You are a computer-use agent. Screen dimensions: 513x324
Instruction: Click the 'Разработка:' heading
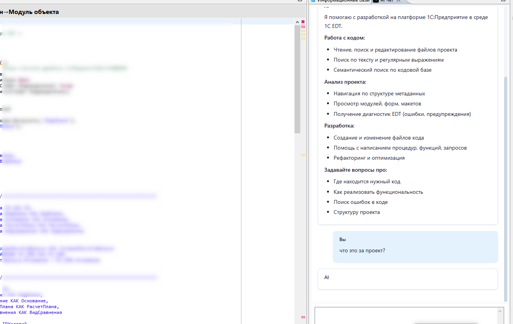pos(339,126)
